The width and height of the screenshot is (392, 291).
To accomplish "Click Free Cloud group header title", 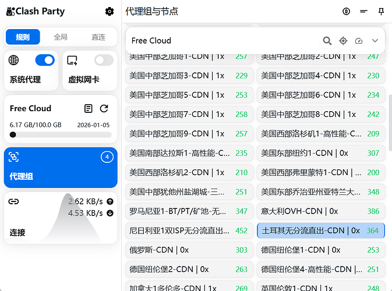I will pos(151,41).
